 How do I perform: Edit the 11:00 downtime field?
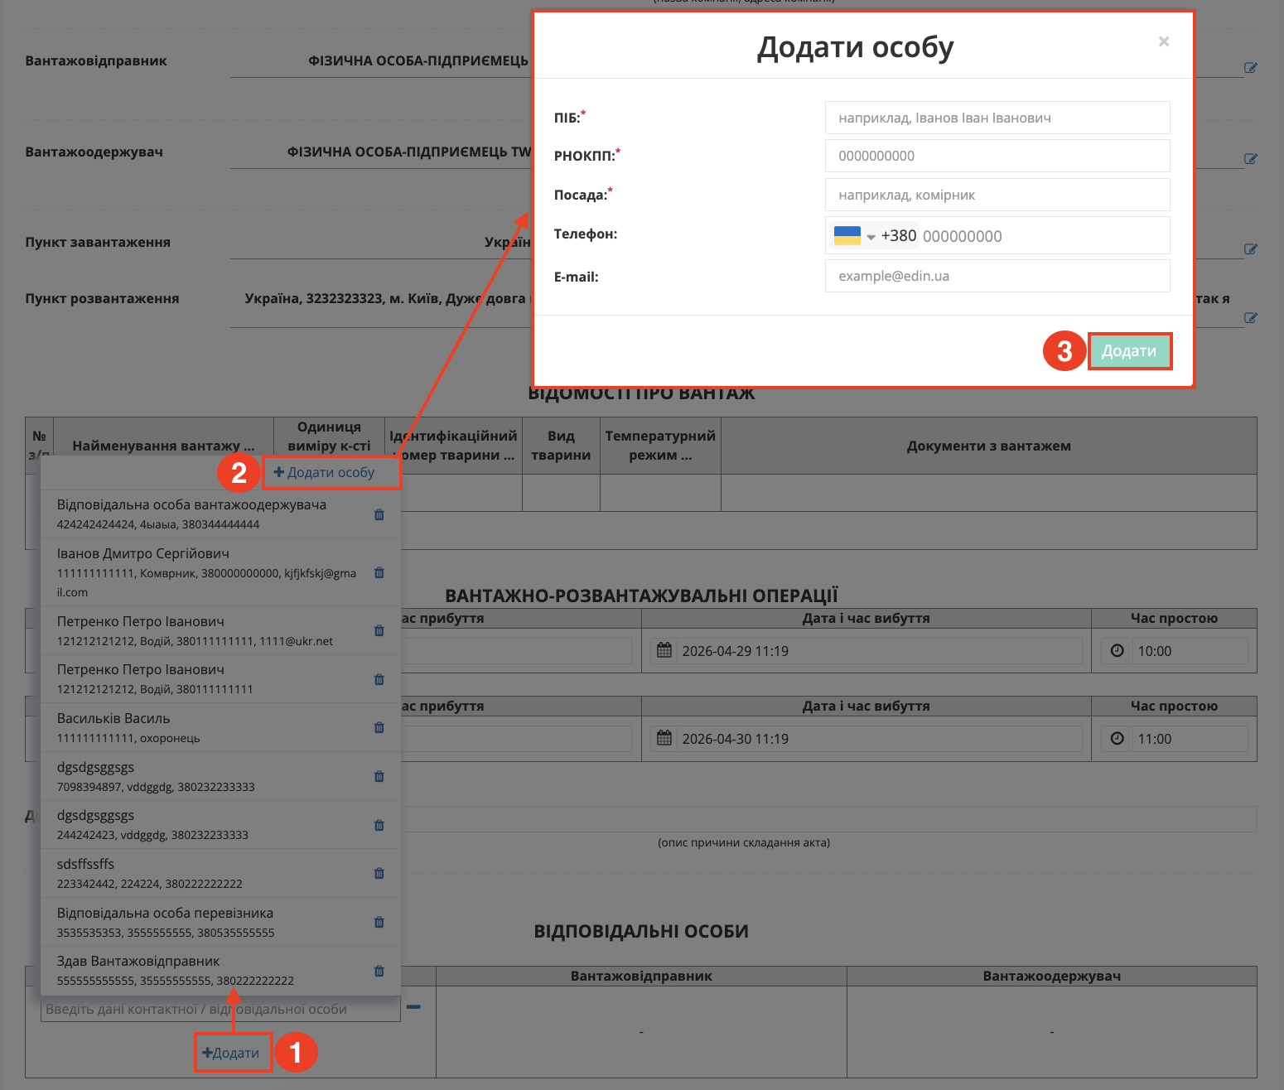click(x=1190, y=739)
